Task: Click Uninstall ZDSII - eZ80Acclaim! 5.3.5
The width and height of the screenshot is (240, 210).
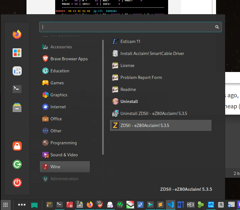Action: pos(161,113)
